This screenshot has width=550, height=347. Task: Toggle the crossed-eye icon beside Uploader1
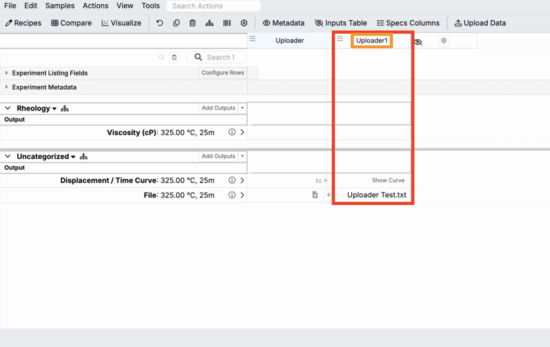(418, 41)
